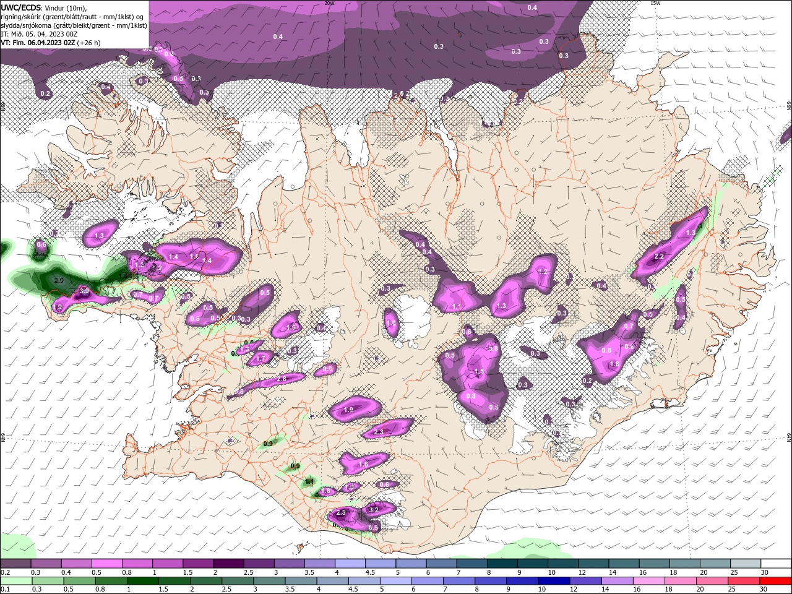
Task: Click the darkest purple 2 swatch in upper legend
Action: [x=228, y=564]
